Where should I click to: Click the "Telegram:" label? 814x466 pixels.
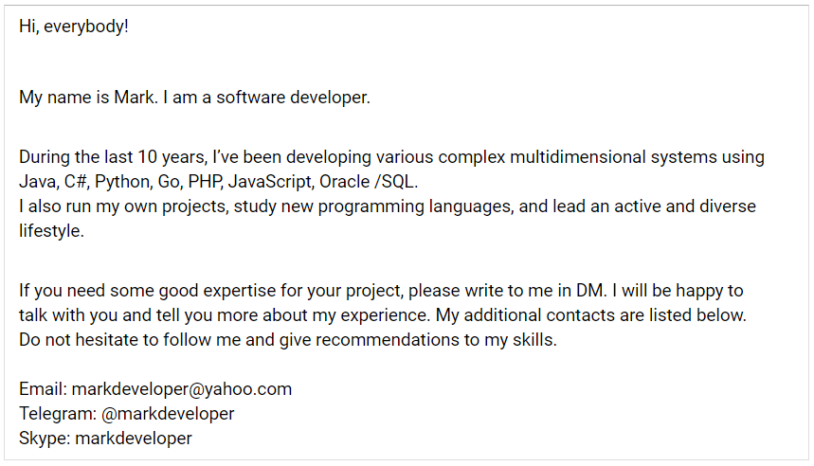[x=56, y=414]
